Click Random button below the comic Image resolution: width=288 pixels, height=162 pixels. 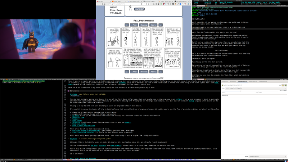point(144,72)
